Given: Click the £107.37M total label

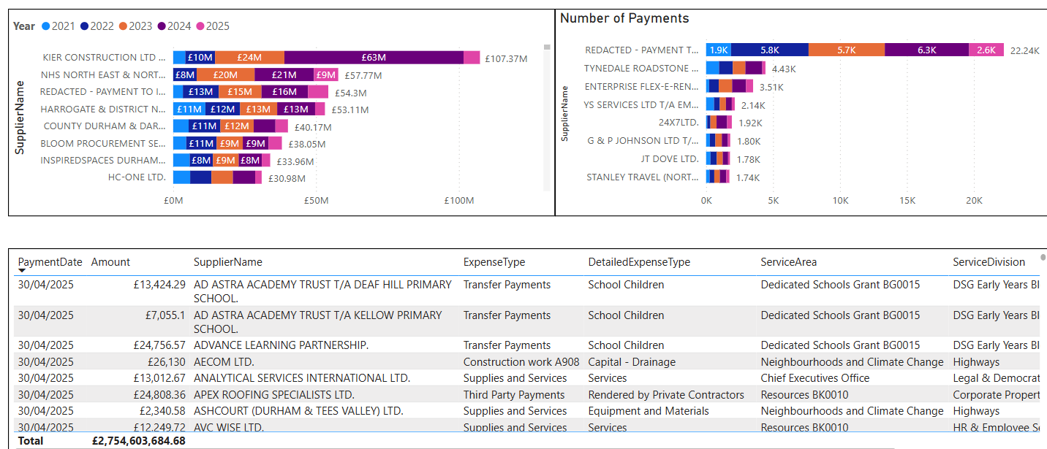Looking at the screenshot, I should point(506,58).
